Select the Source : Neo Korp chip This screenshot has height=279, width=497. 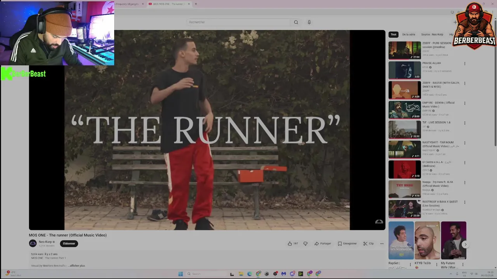[432, 34]
